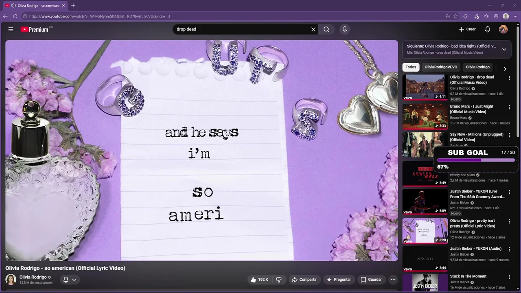This screenshot has height=293, width=521.
Task: Open options for Justin Bieber YUKON Audio
Action: point(509,249)
